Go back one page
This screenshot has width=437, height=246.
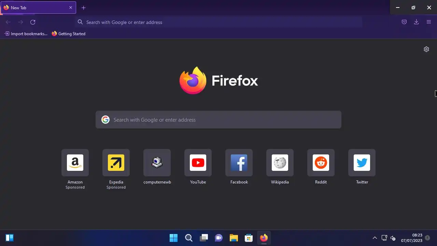[x=8, y=22]
